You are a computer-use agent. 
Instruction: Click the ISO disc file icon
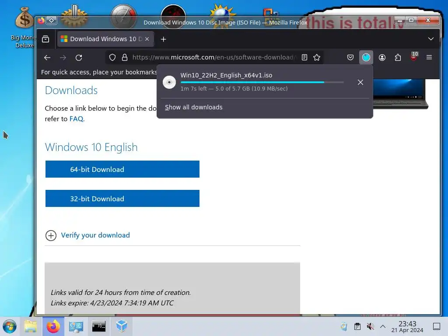coord(169,82)
